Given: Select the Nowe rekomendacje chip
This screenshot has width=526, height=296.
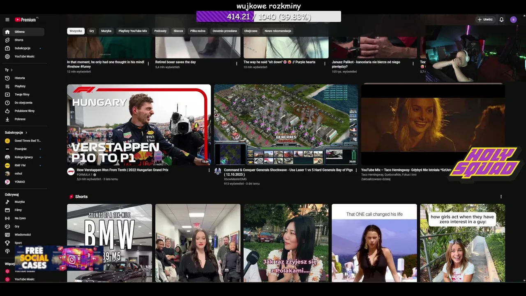Looking at the screenshot, I should [278, 31].
